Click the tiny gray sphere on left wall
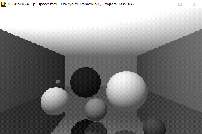 coord(58,82)
